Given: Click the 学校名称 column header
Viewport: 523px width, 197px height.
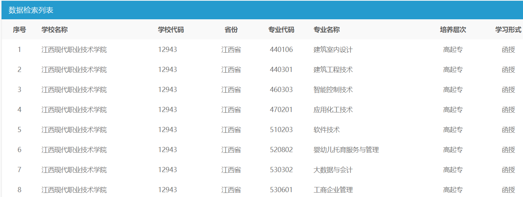Looking at the screenshot, I should (x=55, y=30).
